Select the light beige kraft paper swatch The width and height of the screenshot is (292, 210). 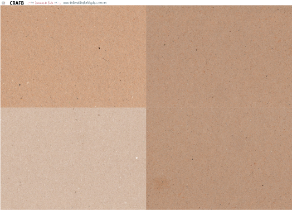(74, 159)
